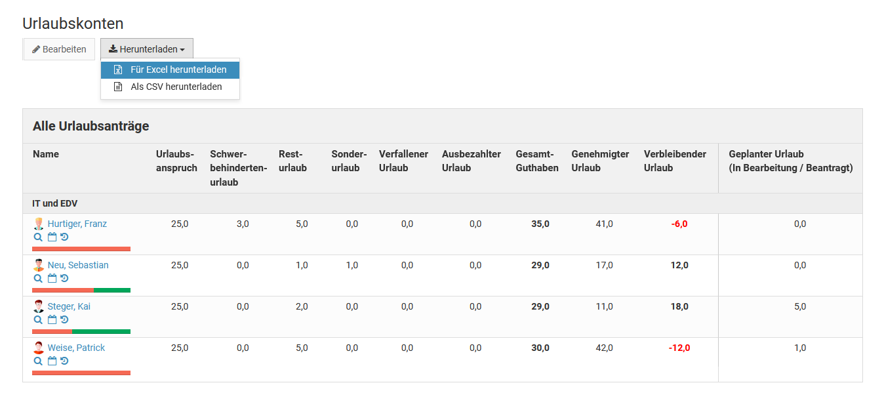
Task: Collapse the Herunterladen dropdown button
Action: [x=147, y=49]
